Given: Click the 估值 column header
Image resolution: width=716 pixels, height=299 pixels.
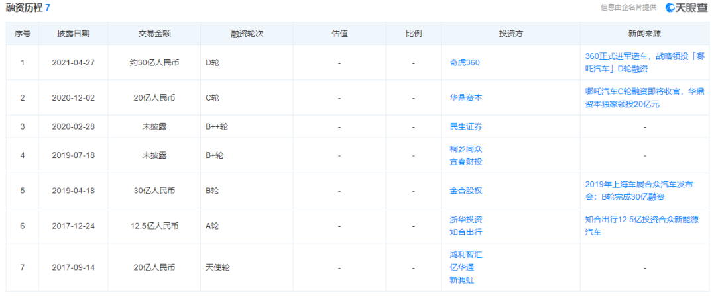Looking at the screenshot, I should [x=339, y=34].
